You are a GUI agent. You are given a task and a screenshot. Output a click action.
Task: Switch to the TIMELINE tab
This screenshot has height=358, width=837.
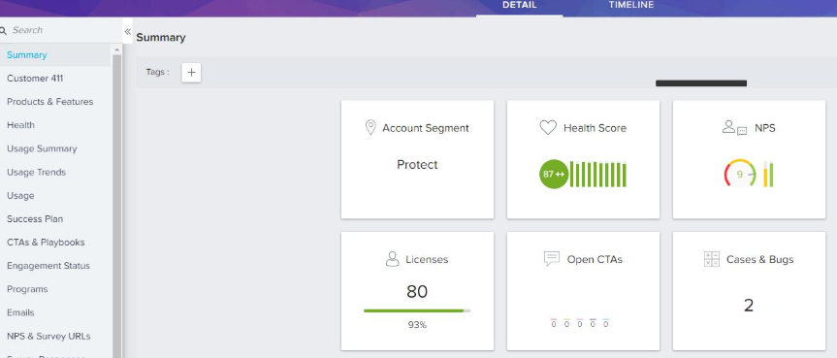tap(631, 6)
